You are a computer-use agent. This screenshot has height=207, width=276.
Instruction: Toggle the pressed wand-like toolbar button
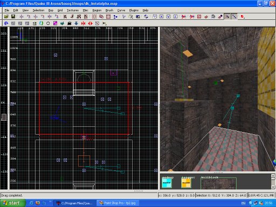point(227,17)
